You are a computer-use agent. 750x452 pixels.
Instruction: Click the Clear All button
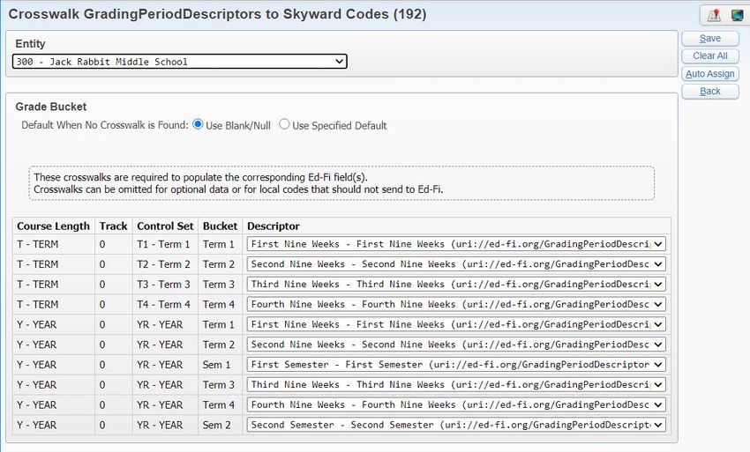[x=709, y=56]
